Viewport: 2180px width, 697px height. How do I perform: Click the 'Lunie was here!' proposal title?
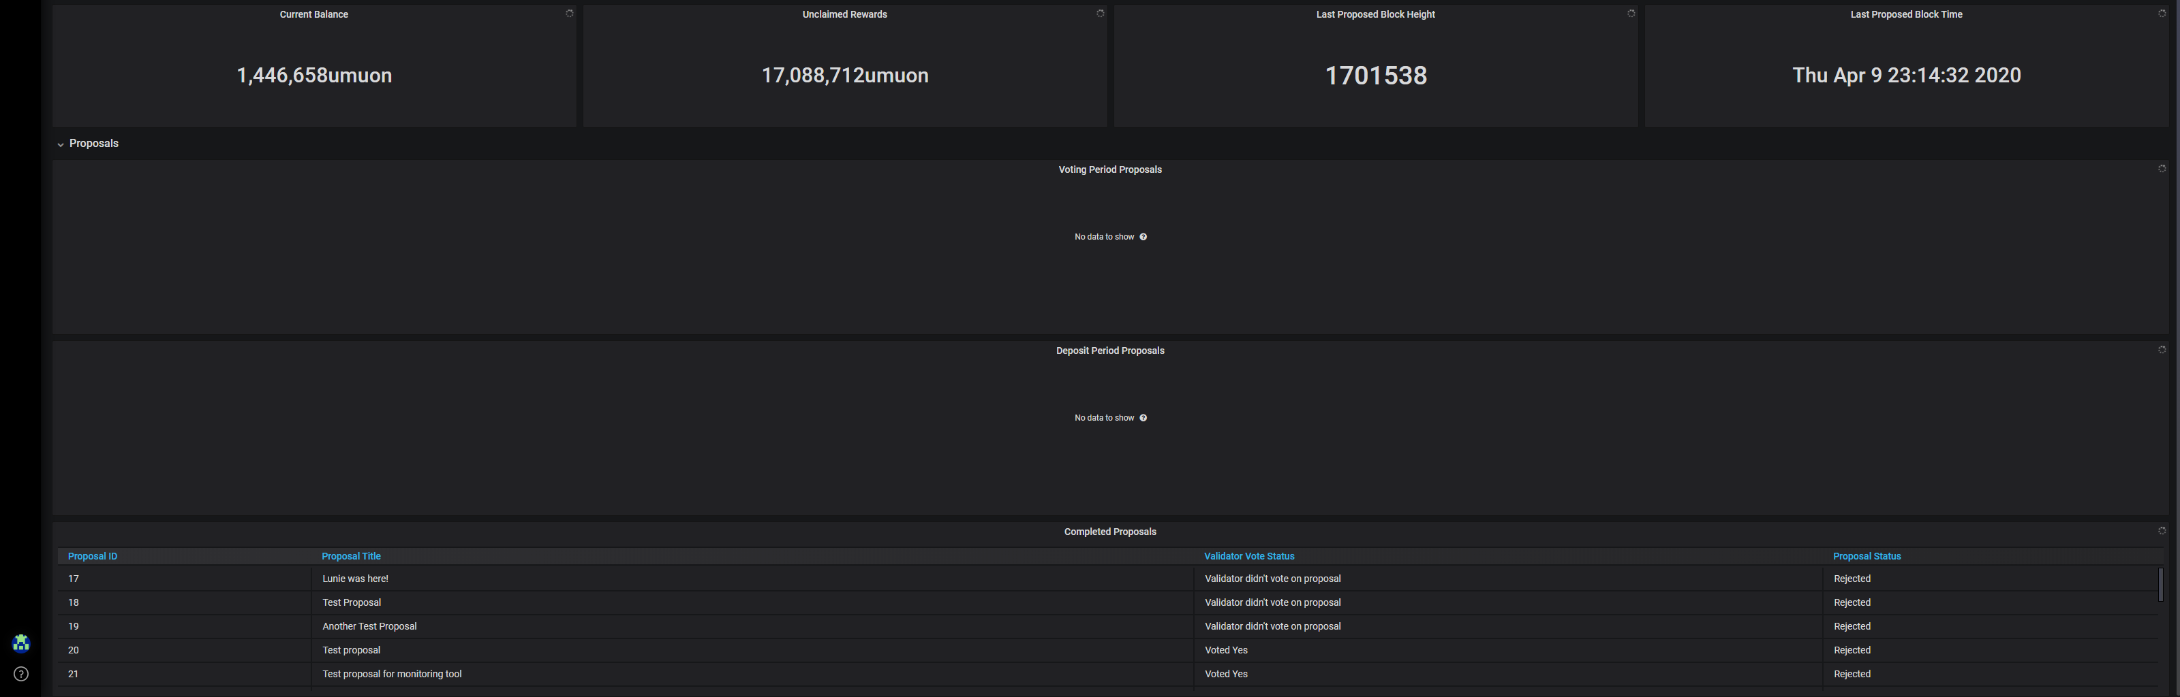pos(356,579)
